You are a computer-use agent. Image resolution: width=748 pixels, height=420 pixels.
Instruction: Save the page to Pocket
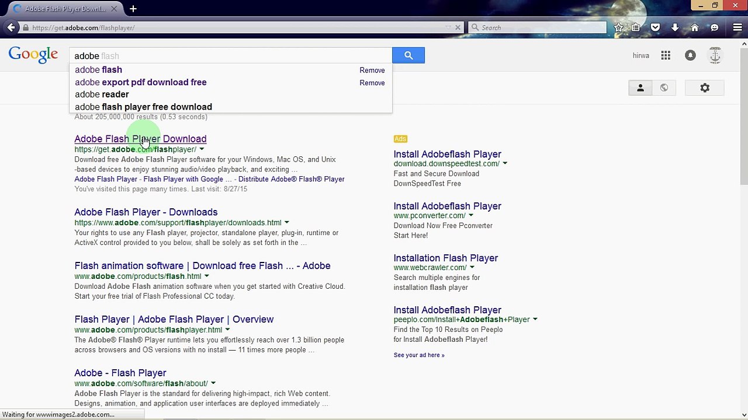656,27
